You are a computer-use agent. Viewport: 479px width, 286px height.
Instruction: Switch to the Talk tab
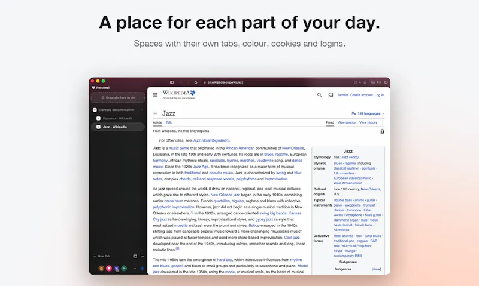169,122
